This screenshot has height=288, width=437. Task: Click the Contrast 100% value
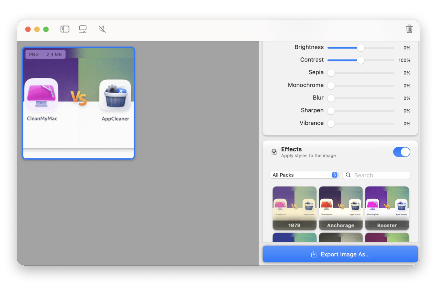405,60
